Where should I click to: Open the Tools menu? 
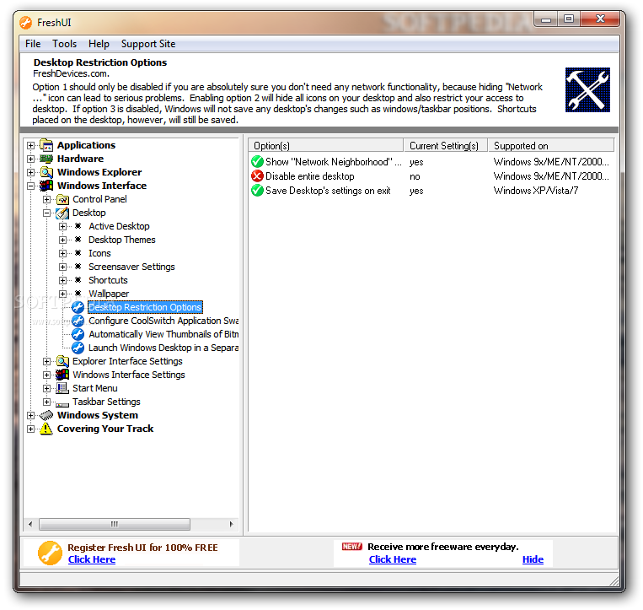[x=64, y=44]
